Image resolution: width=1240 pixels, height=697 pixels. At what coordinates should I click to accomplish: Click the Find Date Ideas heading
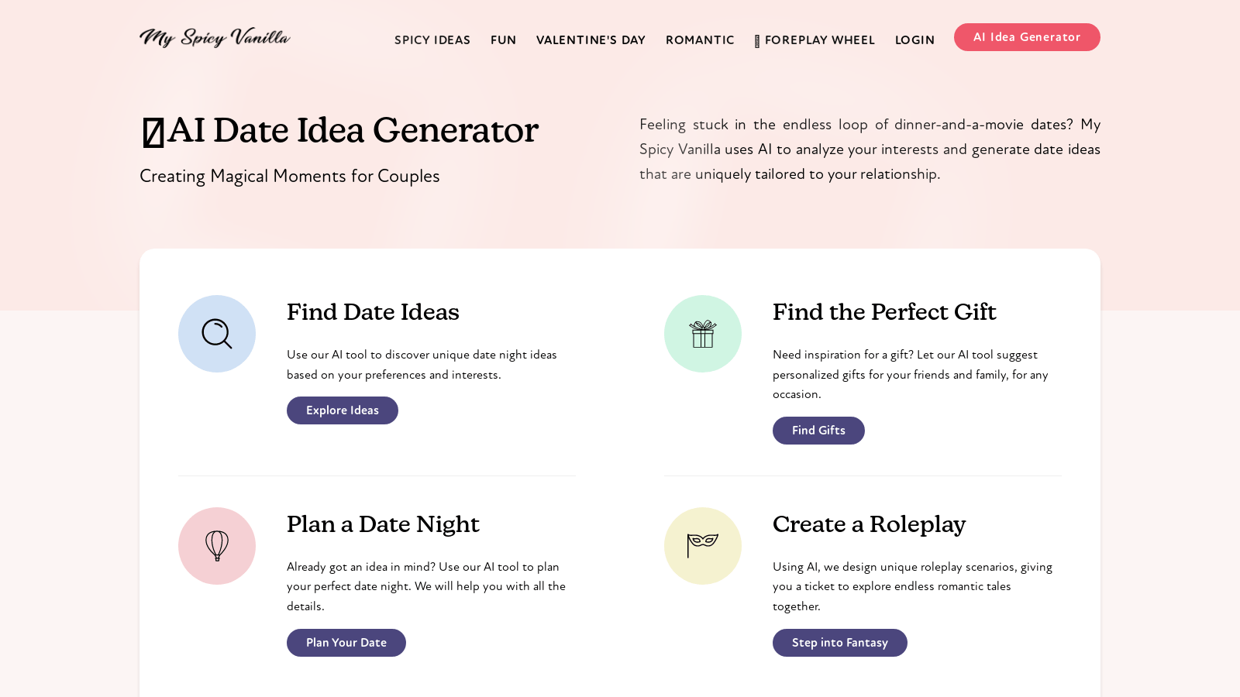tap(373, 312)
